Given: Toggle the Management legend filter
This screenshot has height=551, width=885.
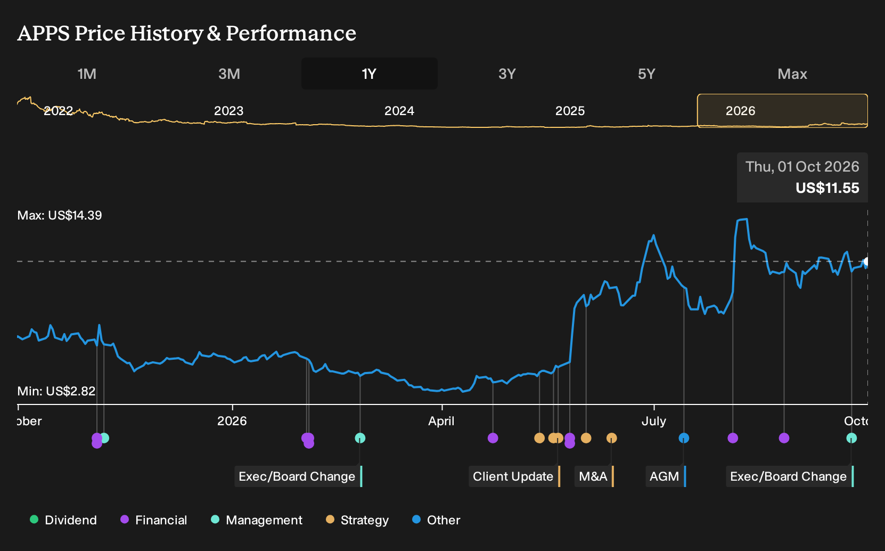Looking at the screenshot, I should click(x=257, y=520).
